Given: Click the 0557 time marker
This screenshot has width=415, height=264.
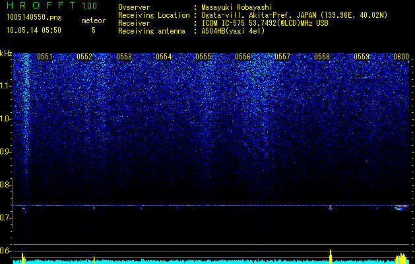Looking at the screenshot, I should (282, 57).
